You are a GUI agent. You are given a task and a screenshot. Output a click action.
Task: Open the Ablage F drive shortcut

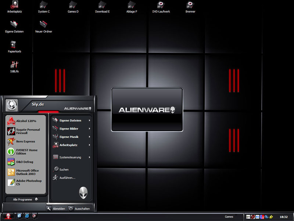(132, 7)
